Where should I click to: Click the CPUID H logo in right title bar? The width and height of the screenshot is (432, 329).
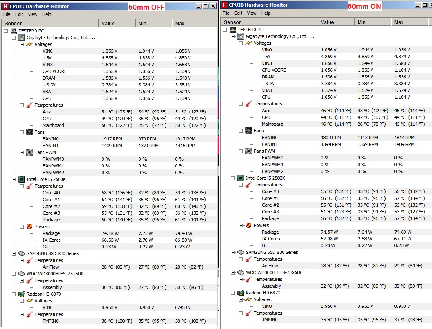point(225,5)
